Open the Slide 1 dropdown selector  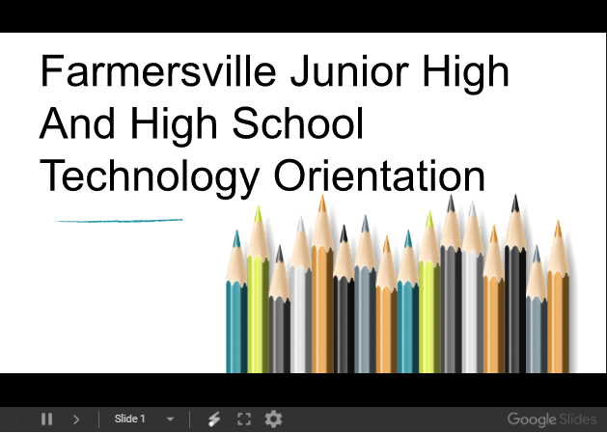144,419
